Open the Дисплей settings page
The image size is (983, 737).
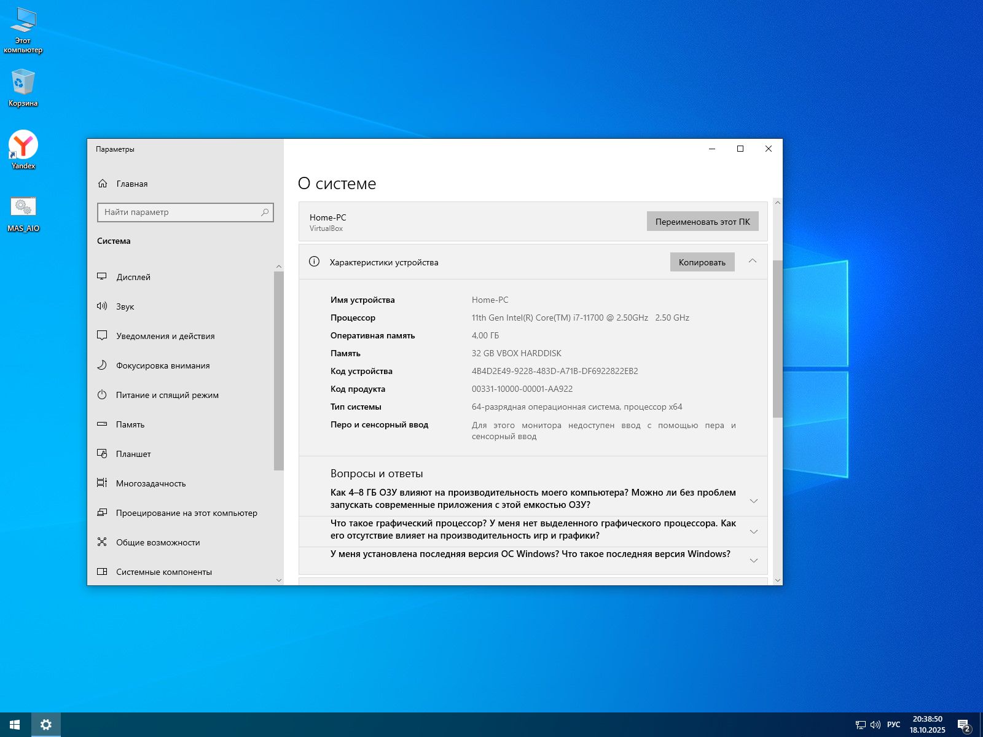(133, 277)
